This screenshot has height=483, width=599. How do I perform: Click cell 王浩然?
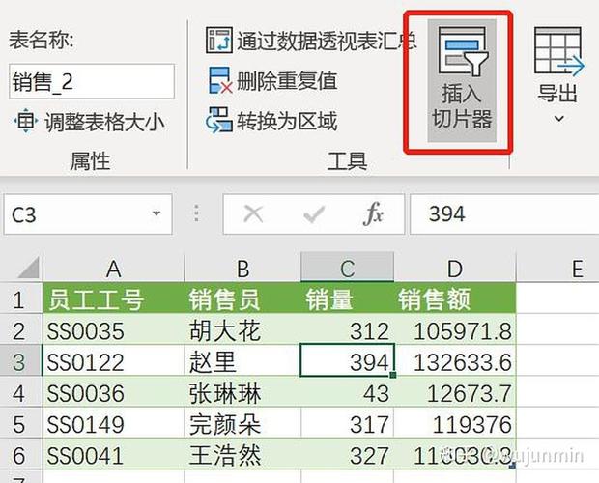pos(242,455)
